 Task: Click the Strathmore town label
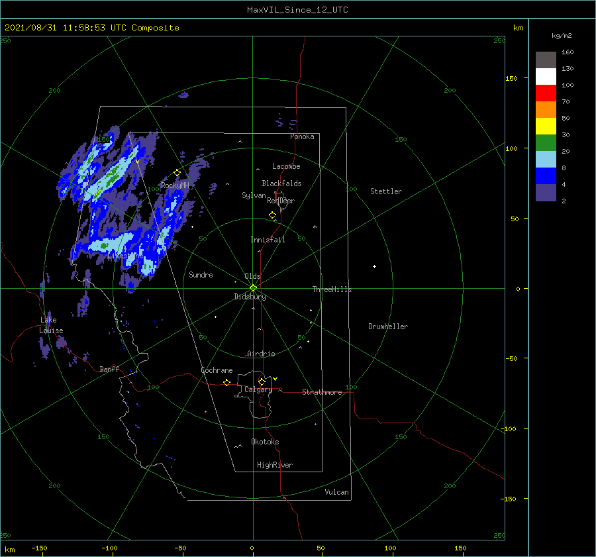point(322,392)
